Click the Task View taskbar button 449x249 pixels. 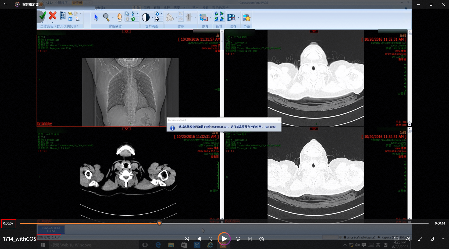tap(145, 245)
